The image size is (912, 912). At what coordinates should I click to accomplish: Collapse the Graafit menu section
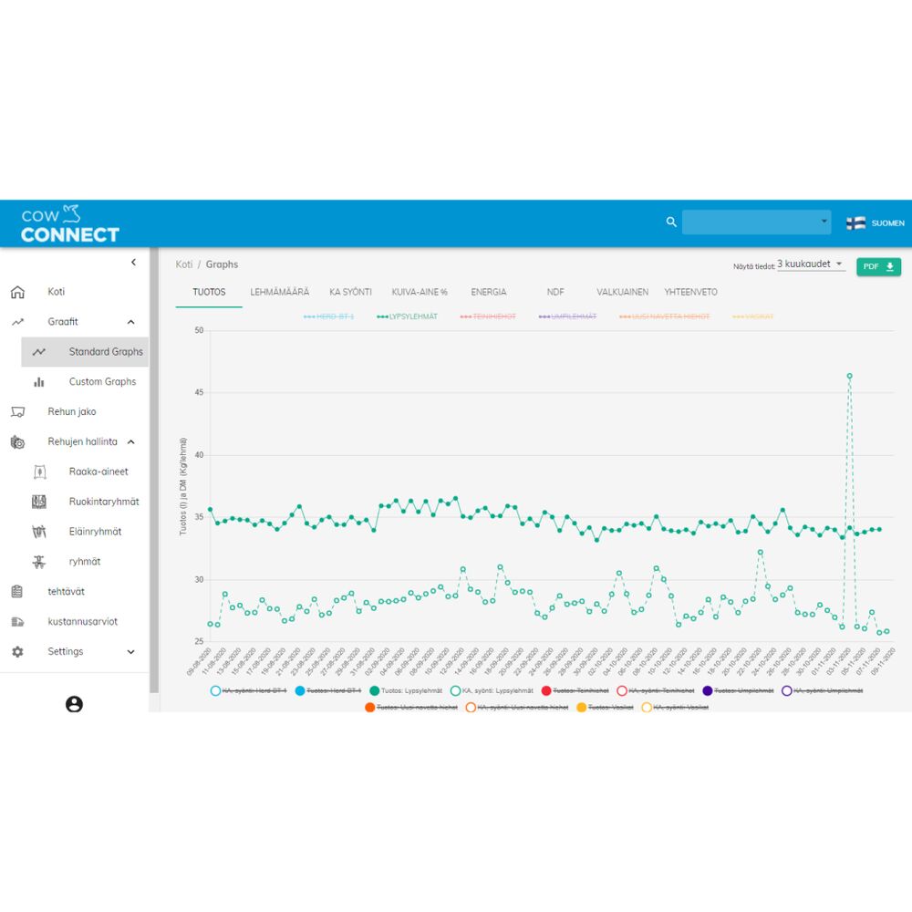click(x=130, y=322)
